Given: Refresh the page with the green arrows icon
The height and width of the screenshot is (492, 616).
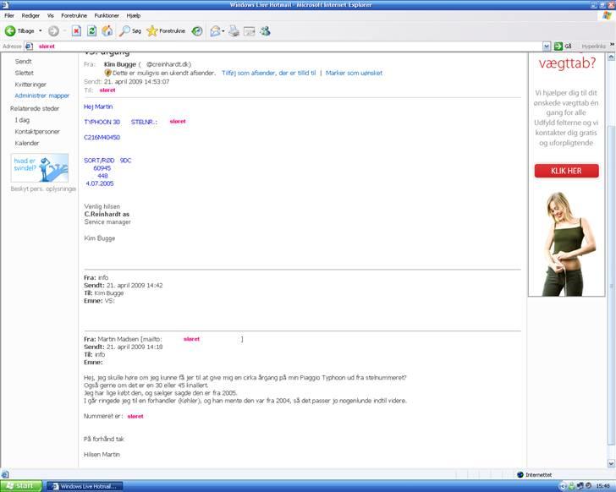Looking at the screenshot, I should (91, 30).
